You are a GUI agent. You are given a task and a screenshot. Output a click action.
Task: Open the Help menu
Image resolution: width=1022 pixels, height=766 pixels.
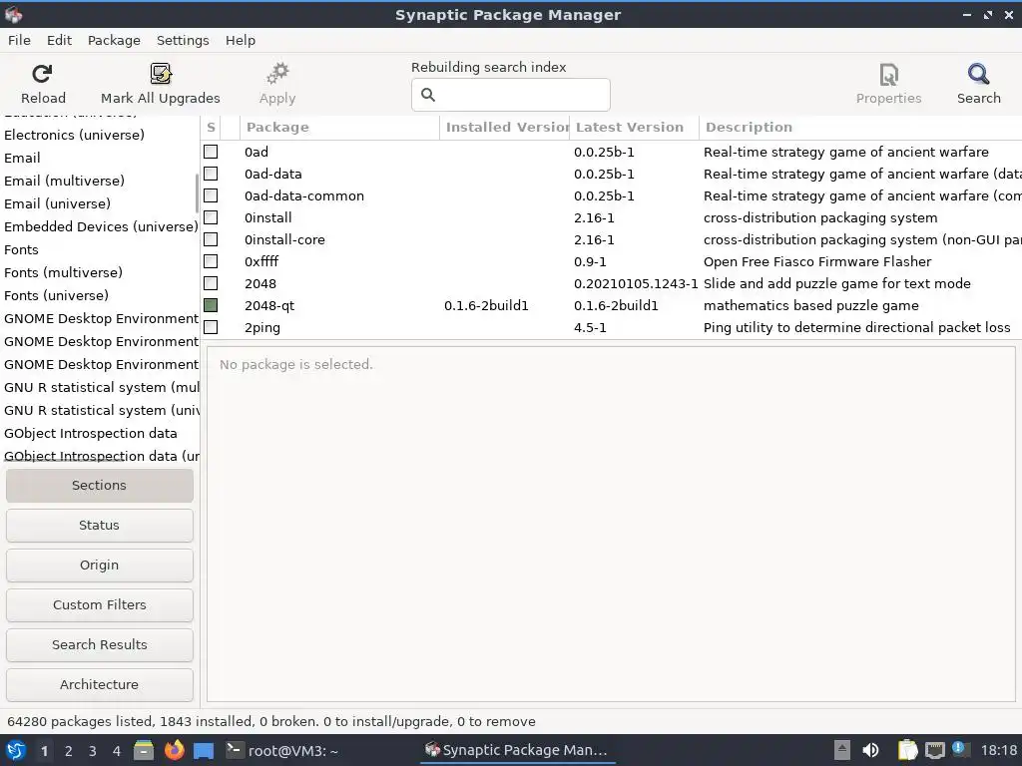[x=240, y=40]
